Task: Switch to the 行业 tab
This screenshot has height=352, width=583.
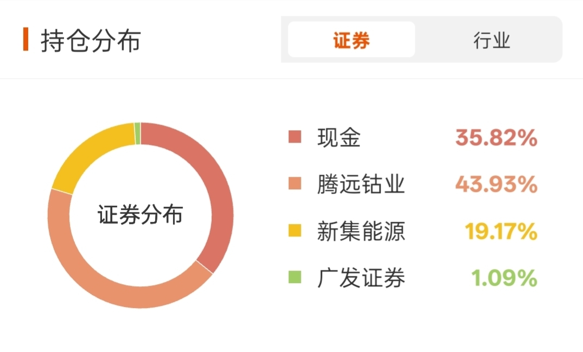Action: tap(491, 40)
